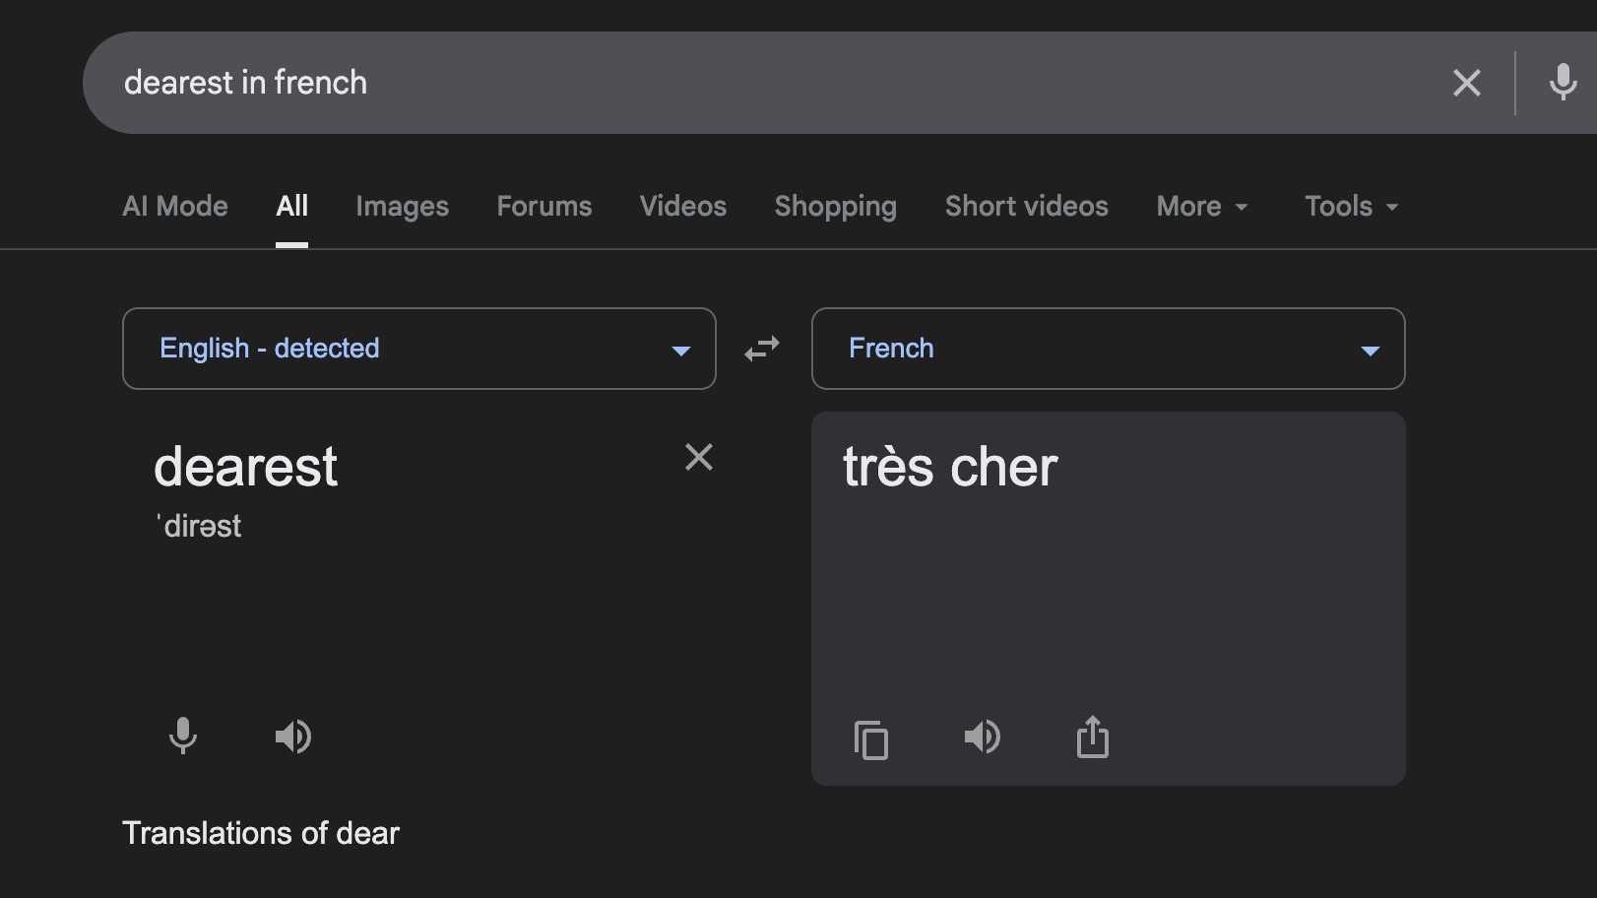
Task: Open AI Mode tab
Action: coord(175,207)
